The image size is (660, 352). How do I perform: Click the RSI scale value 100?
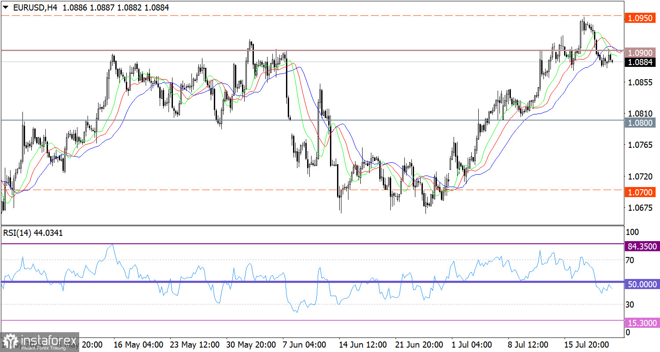tap(631, 232)
